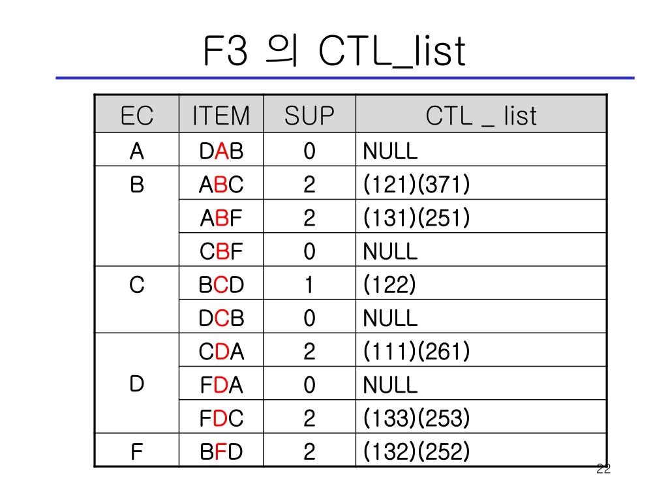Click the equivalence class D cell
Viewport: 668px width, 501px height.
(x=137, y=384)
